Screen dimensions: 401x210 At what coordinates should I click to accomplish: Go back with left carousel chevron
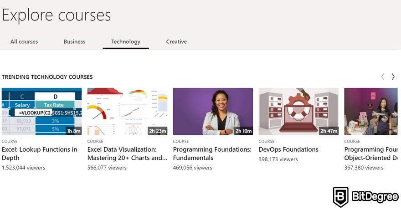point(383,77)
